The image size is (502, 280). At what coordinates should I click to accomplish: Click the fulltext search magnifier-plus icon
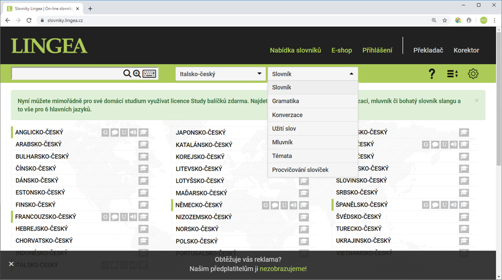point(137,74)
